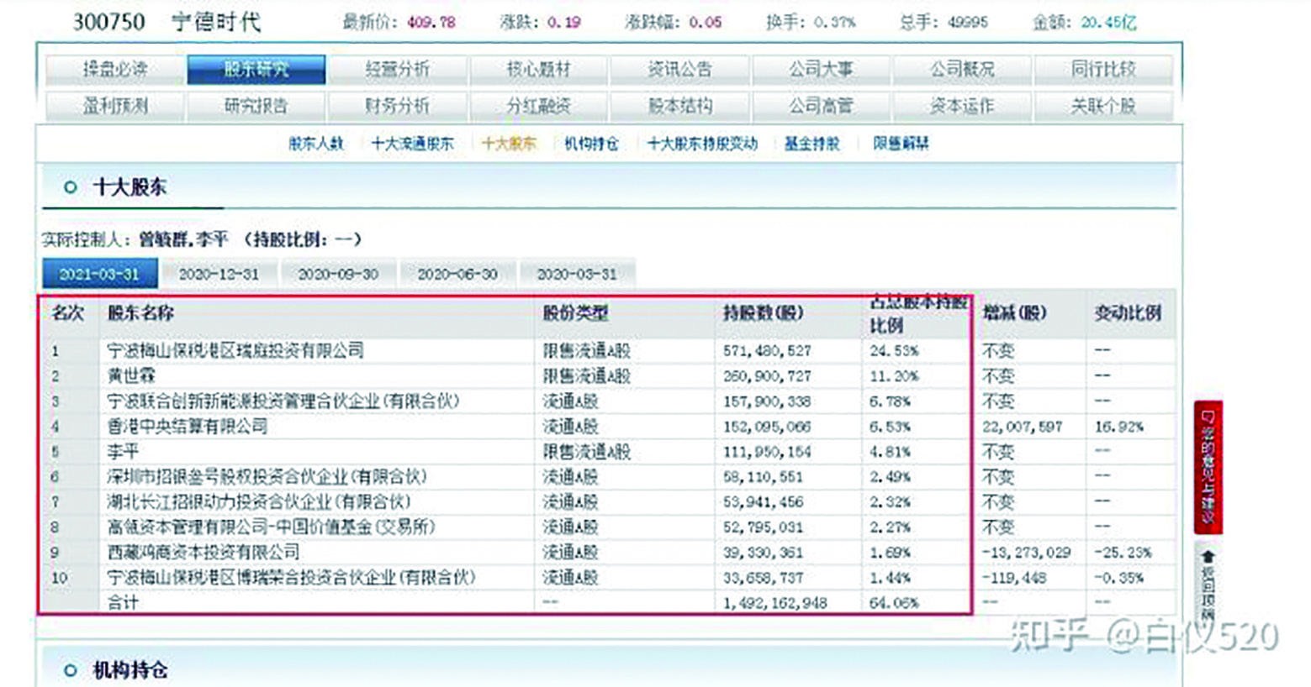Open the 经营分析 tab

(x=399, y=69)
